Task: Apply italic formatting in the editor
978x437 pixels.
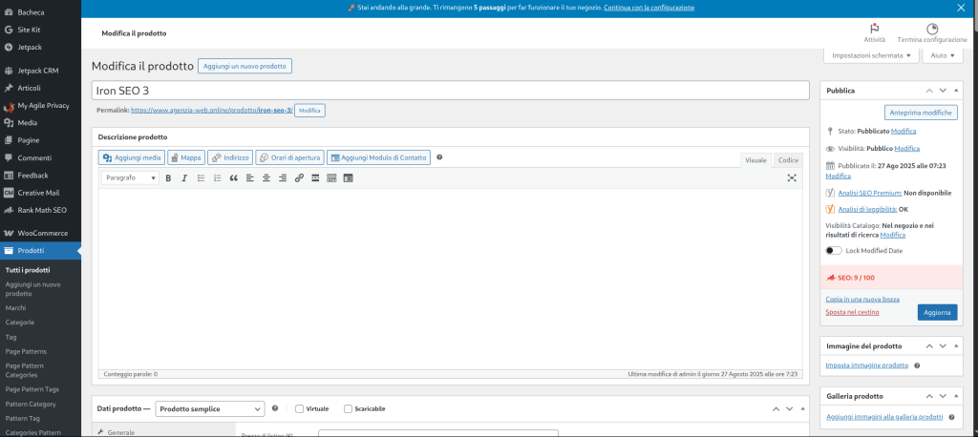Action: pyautogui.click(x=184, y=178)
